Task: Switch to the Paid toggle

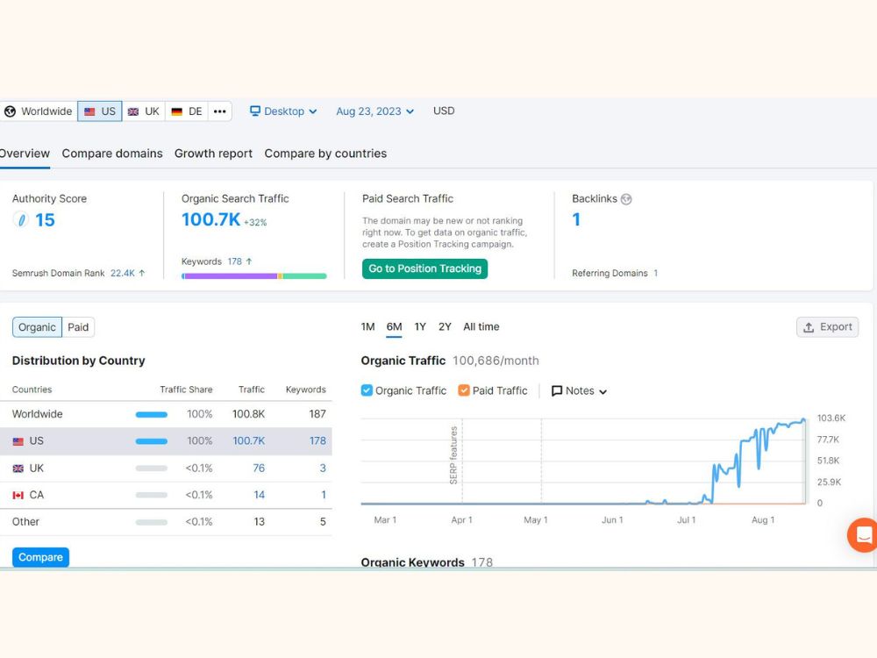Action: coord(78,327)
